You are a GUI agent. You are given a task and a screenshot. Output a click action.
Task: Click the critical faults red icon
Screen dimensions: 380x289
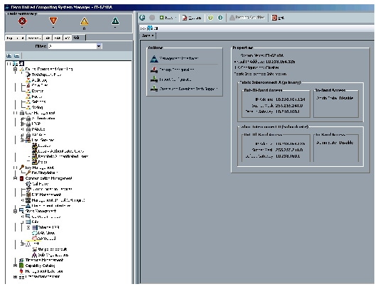coord(22,21)
